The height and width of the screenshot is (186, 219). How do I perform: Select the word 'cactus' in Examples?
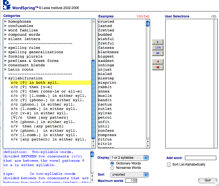click(105, 104)
